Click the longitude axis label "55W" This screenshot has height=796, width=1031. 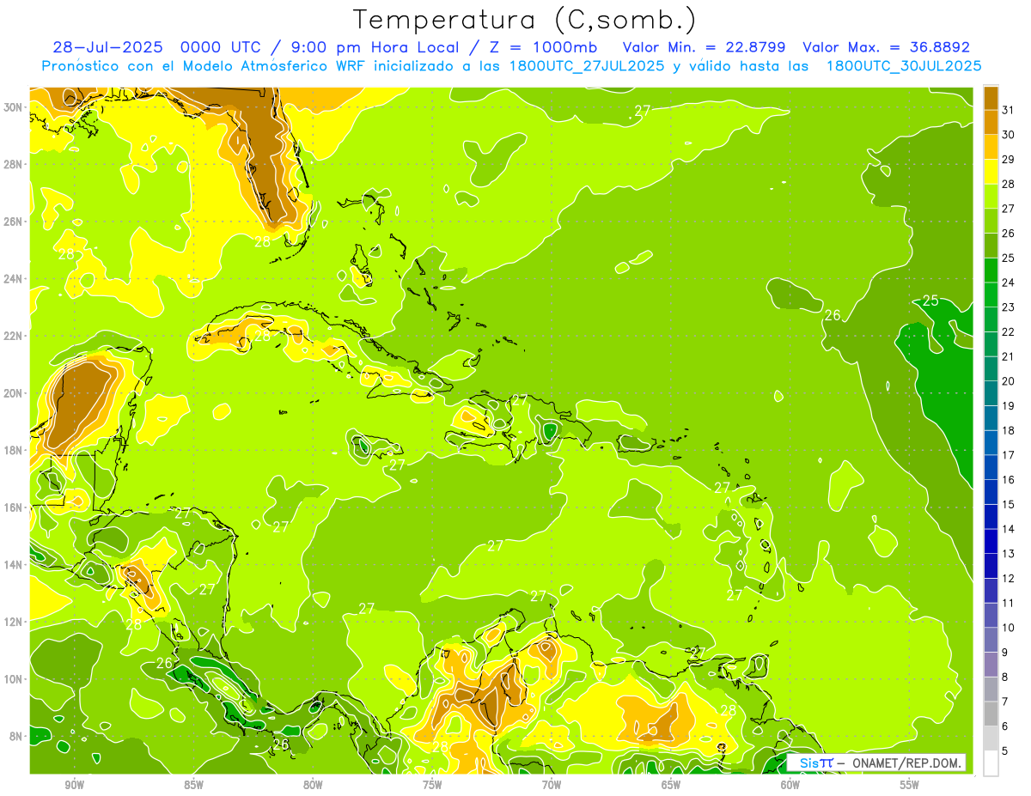tap(910, 785)
